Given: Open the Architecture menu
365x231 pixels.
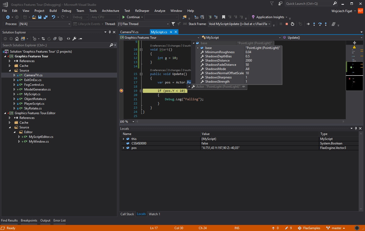Looking at the screenshot, I should 110,11.
